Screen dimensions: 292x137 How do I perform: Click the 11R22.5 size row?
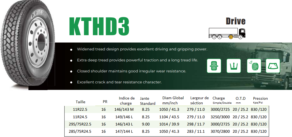[x=167, y=109]
